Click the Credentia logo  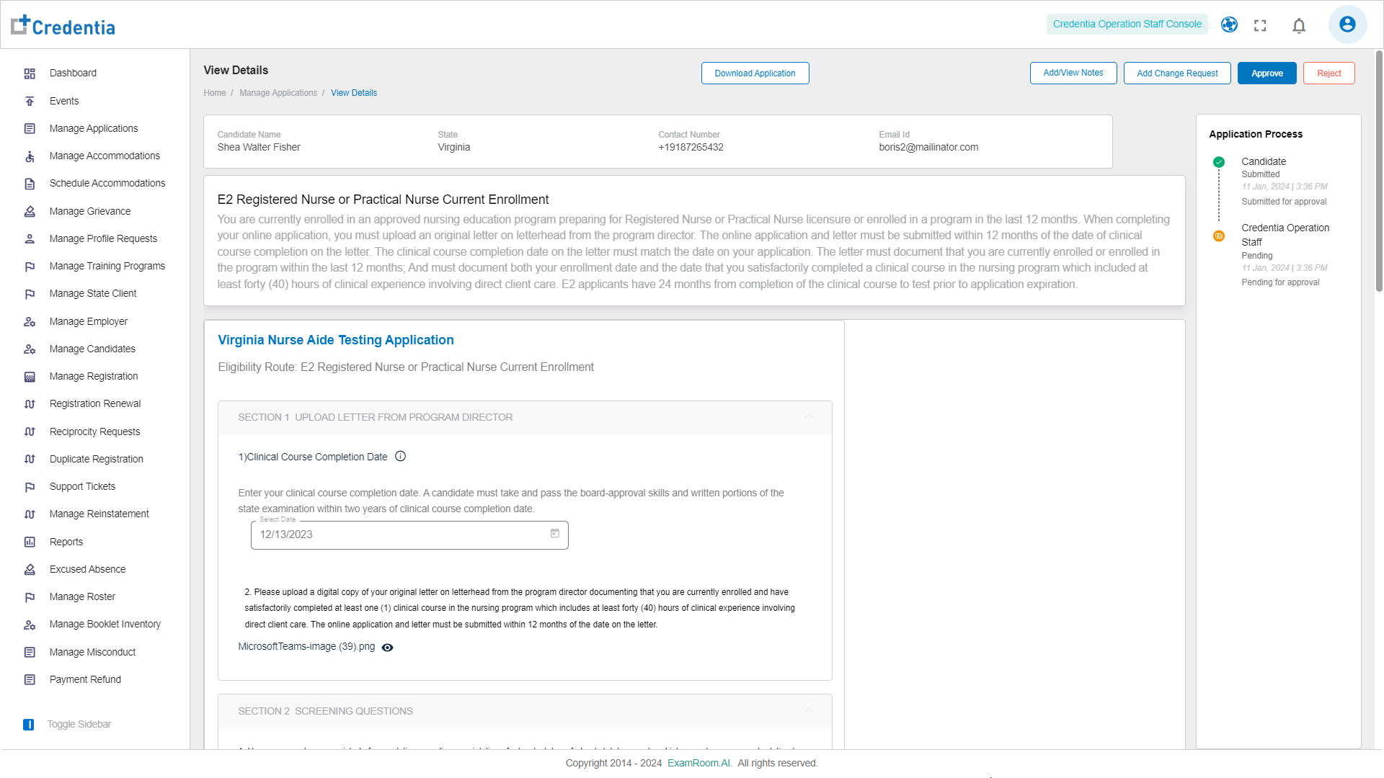[63, 25]
